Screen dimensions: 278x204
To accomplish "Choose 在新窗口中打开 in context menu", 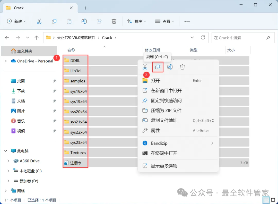I will [178, 90].
